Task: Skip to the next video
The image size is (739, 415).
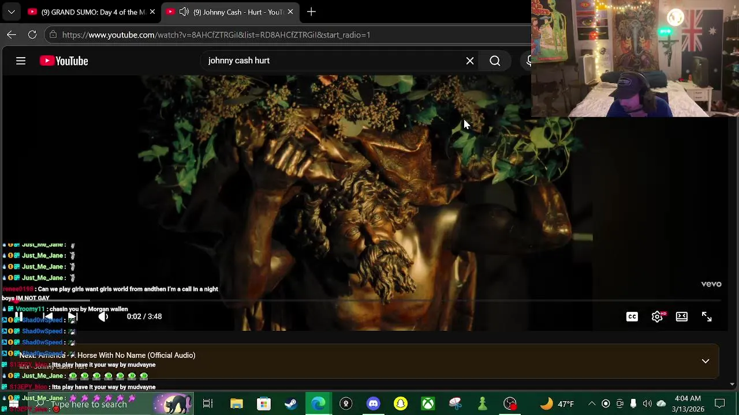Action: click(x=73, y=316)
